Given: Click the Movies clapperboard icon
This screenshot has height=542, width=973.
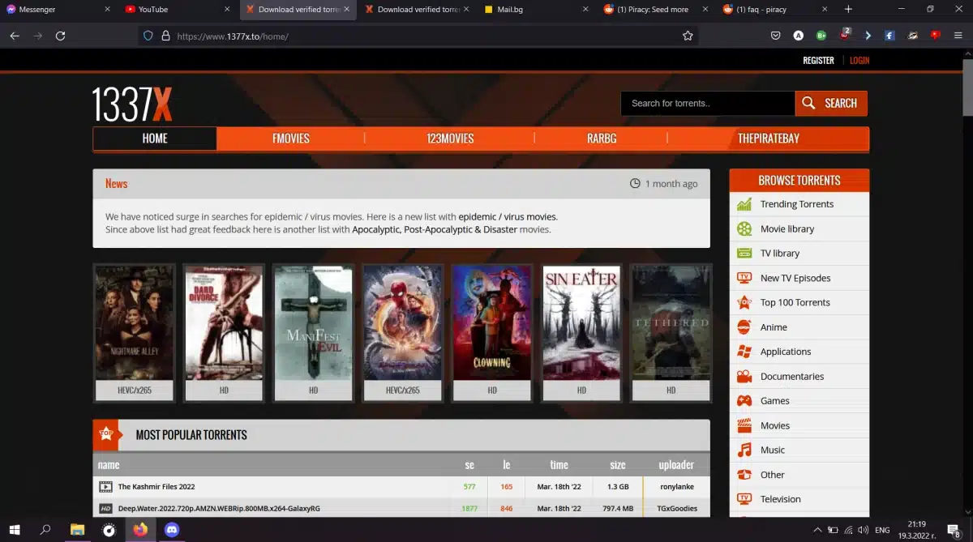Looking at the screenshot, I should click(744, 425).
